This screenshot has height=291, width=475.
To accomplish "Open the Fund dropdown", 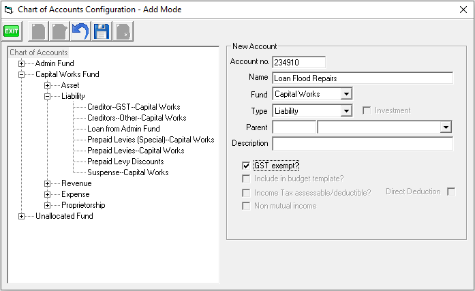I will [346, 93].
